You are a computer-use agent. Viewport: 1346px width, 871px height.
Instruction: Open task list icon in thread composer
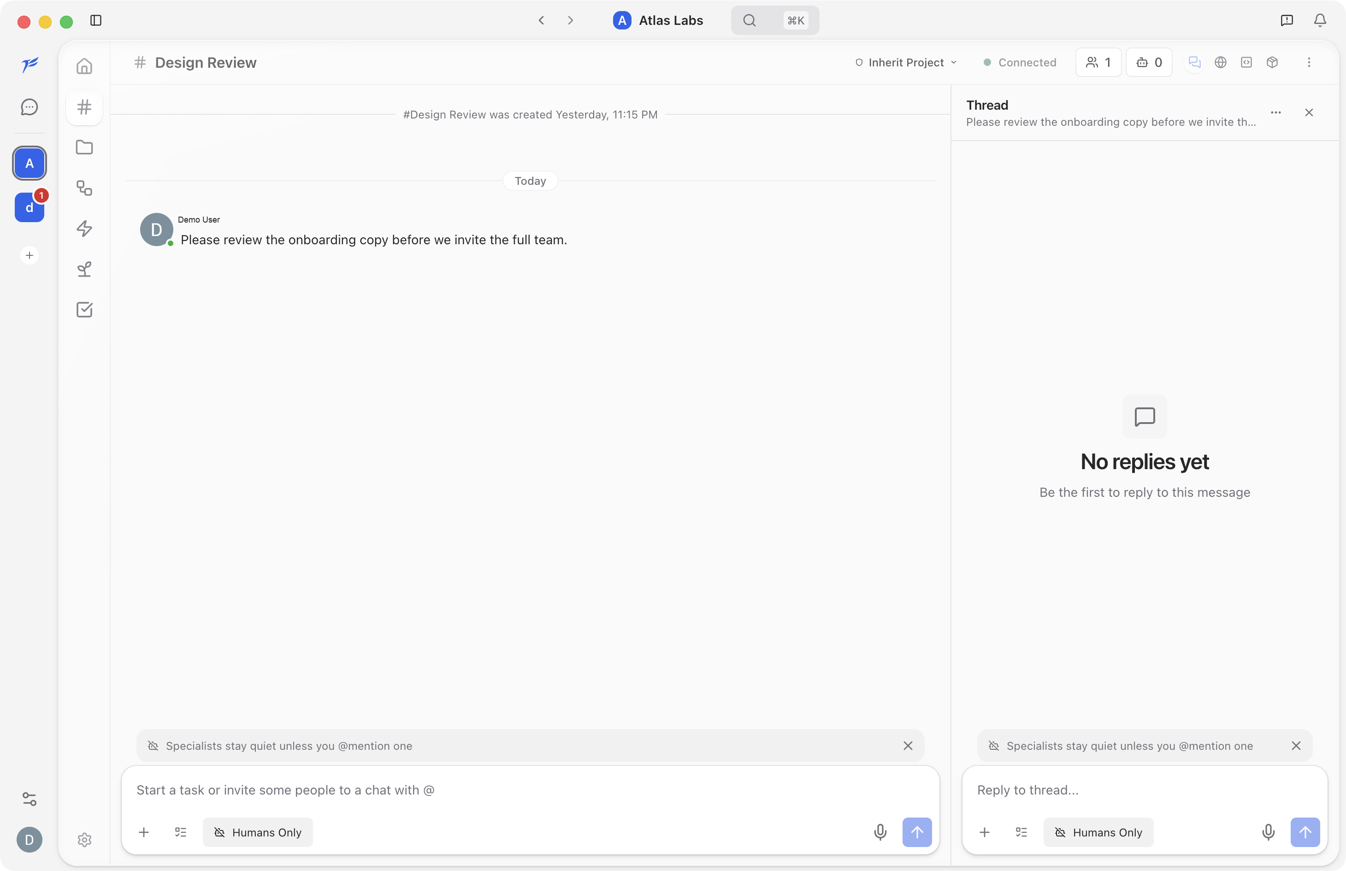pos(1021,833)
